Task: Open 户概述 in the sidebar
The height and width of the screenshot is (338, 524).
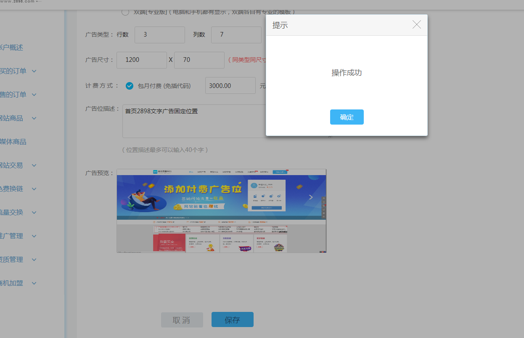Action: tap(12, 48)
